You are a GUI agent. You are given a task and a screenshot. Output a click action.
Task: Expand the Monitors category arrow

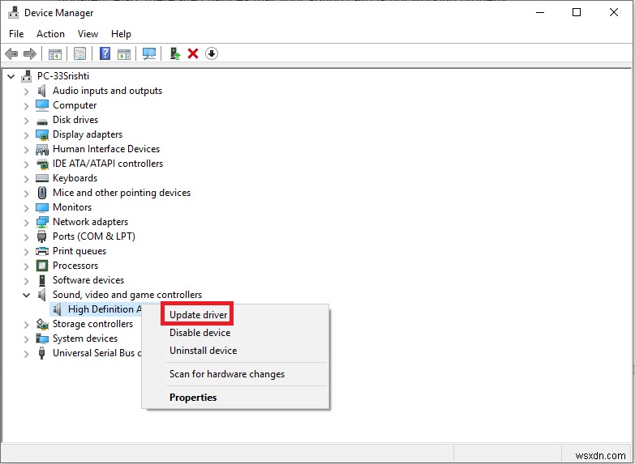tap(26, 208)
